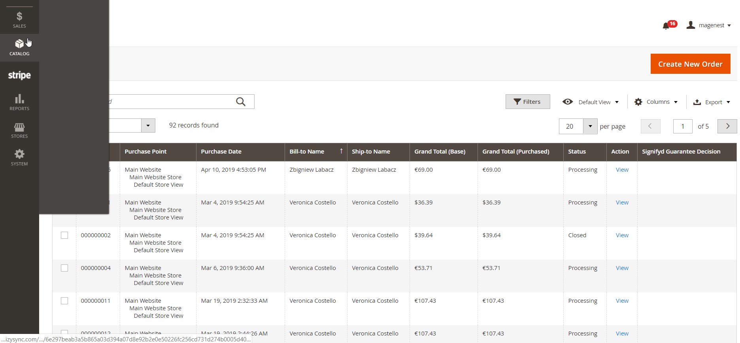This screenshot has width=740, height=343.
Task: Click the search magnifying glass icon
Action: coord(240,102)
